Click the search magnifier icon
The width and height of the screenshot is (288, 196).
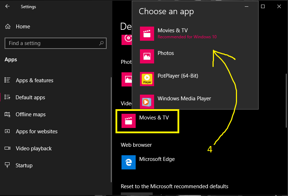pos(101,43)
